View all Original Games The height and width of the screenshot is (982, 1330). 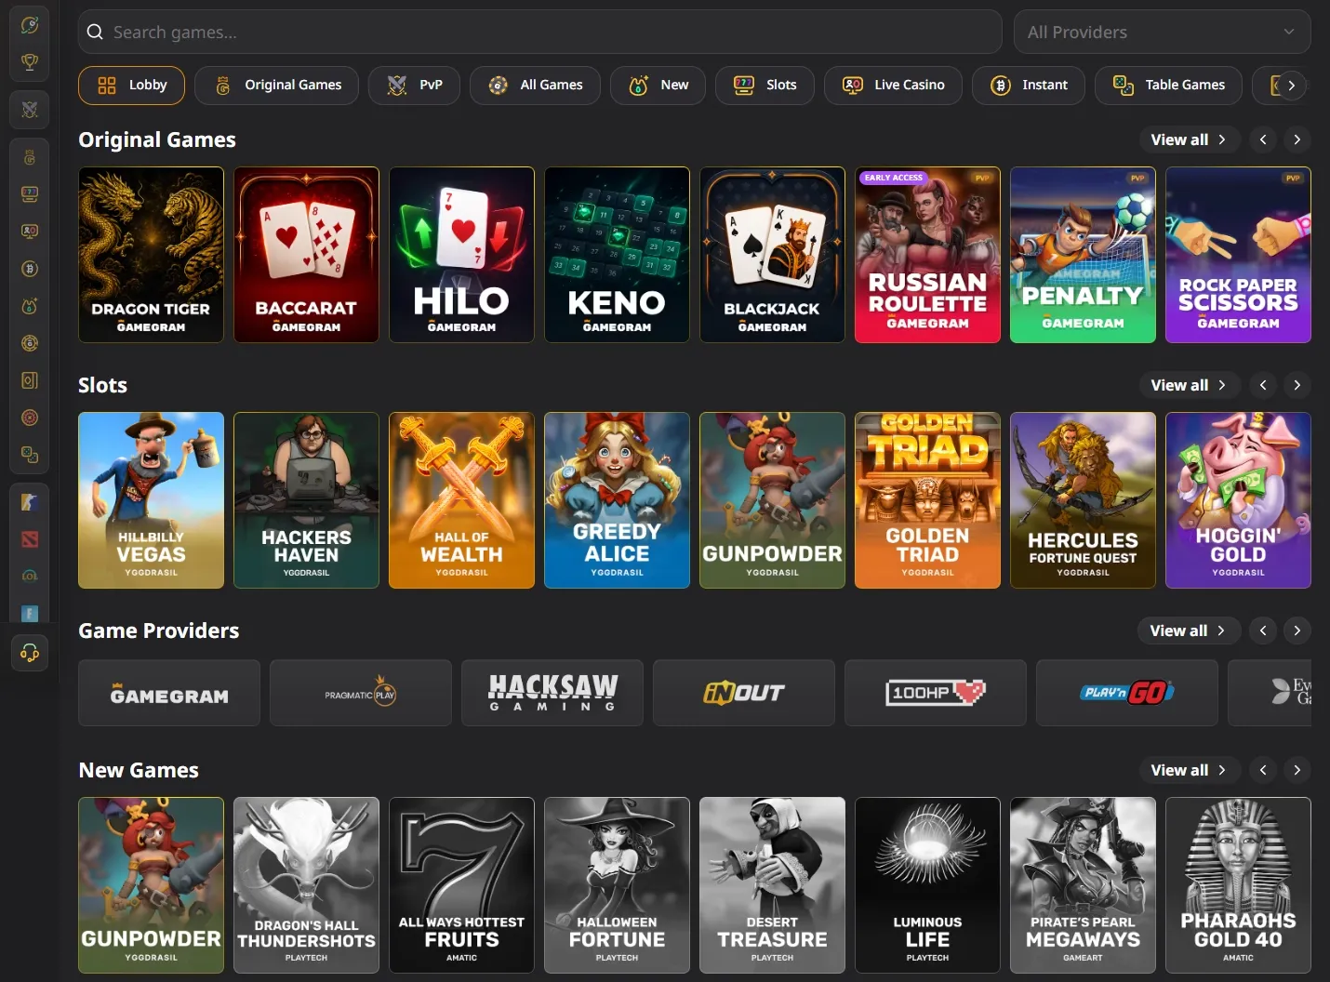pyautogui.click(x=1190, y=139)
